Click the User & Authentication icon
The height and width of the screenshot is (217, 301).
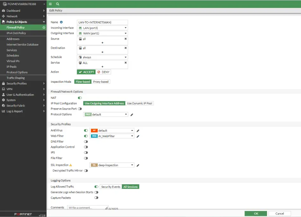tap(3, 94)
